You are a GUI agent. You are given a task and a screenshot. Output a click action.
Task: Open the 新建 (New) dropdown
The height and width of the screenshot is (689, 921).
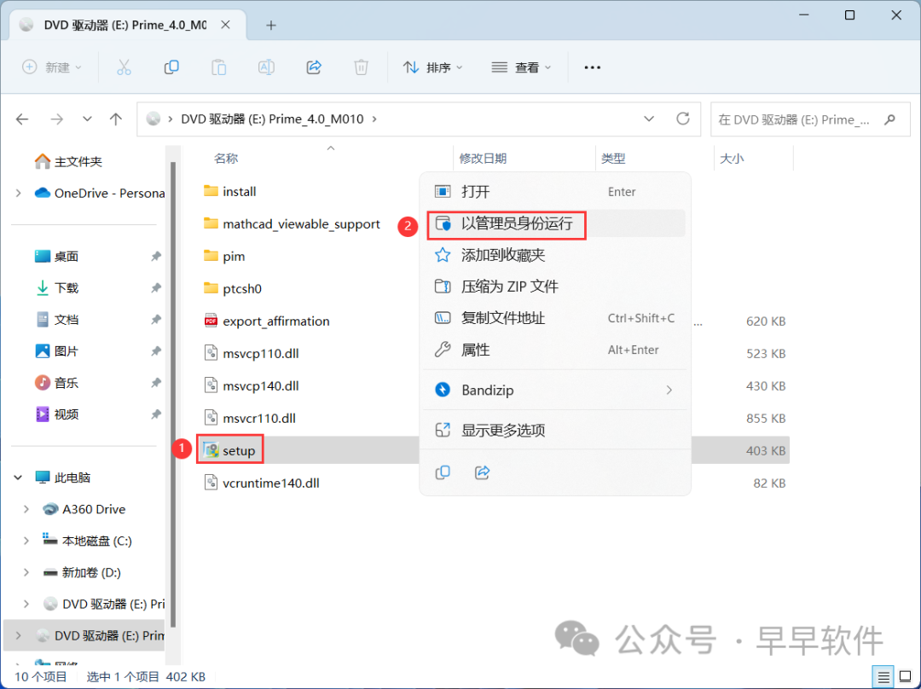pyautogui.click(x=52, y=67)
